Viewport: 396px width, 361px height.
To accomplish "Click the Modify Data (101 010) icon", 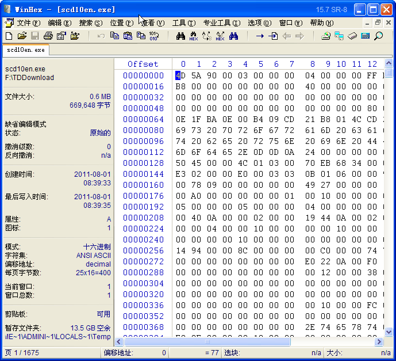I will point(153,36).
